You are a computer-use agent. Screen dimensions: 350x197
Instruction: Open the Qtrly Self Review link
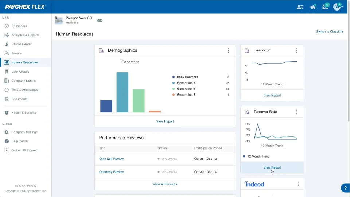coord(112,159)
